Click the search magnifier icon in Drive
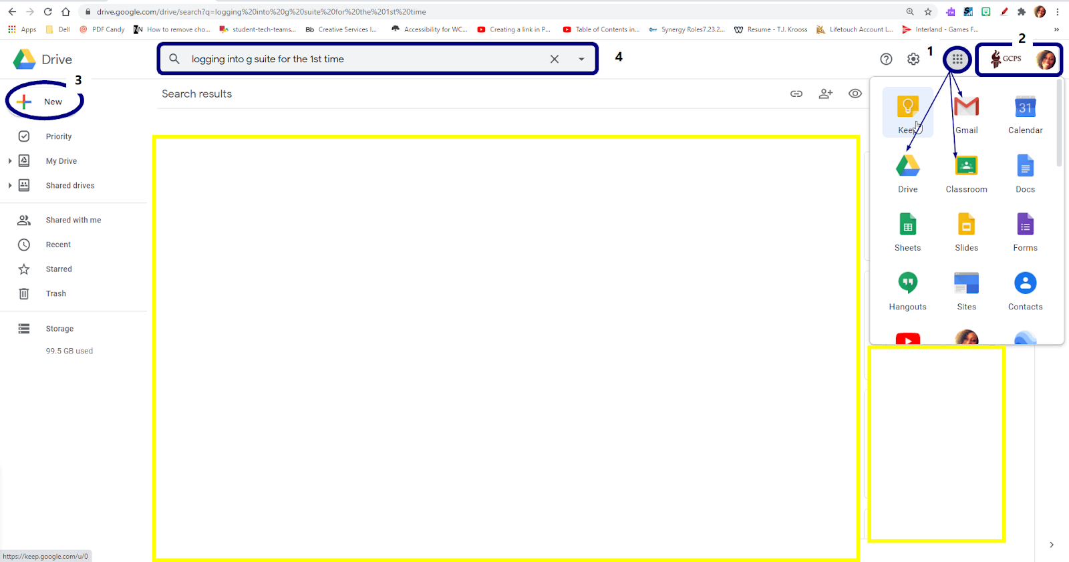 coord(174,59)
